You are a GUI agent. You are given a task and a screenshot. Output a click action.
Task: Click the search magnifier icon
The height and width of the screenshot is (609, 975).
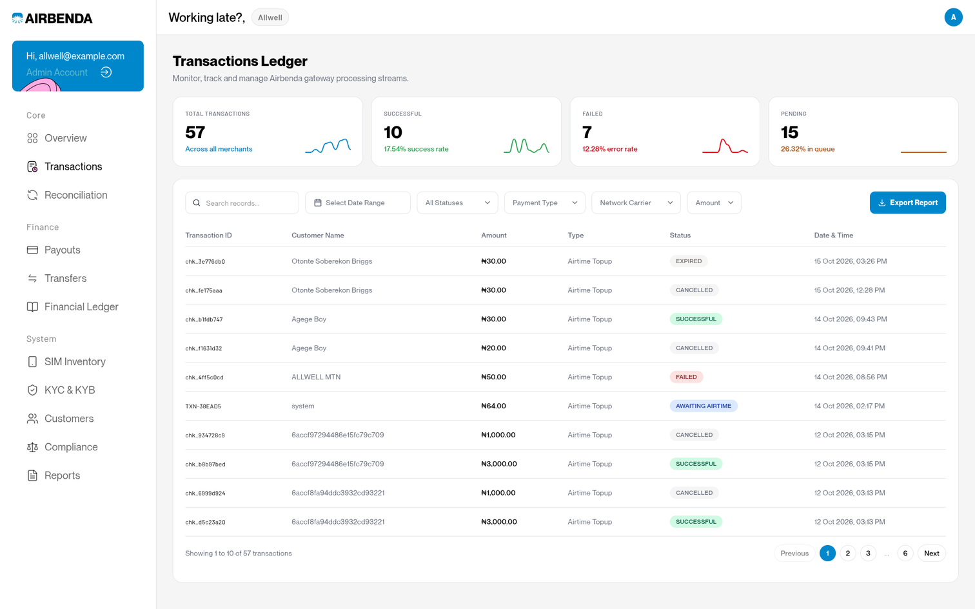197,203
